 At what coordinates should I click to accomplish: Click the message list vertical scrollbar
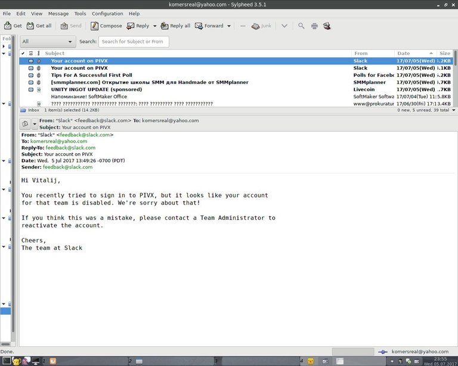[455, 77]
